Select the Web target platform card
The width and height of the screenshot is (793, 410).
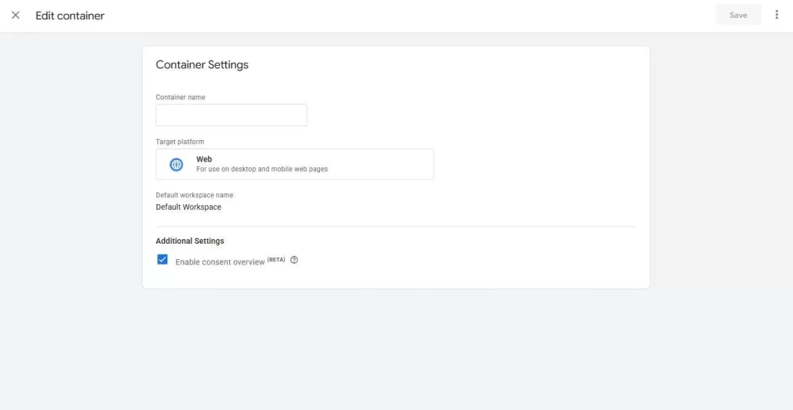294,164
